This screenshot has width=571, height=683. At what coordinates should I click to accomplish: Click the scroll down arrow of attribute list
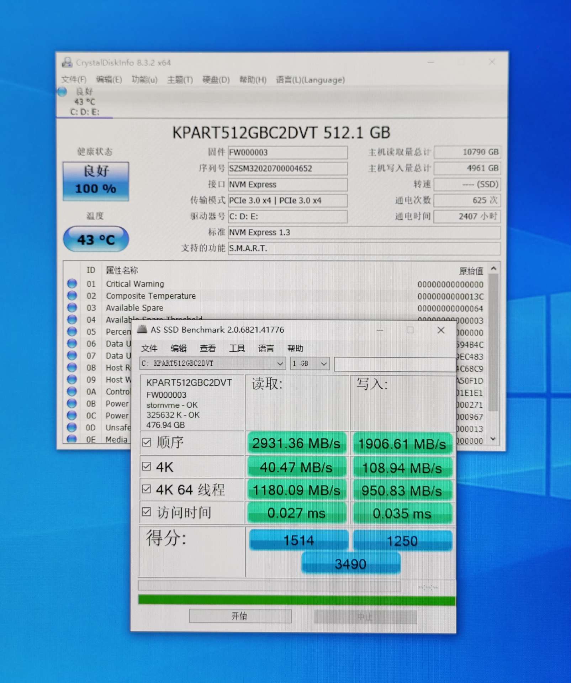tap(493, 439)
